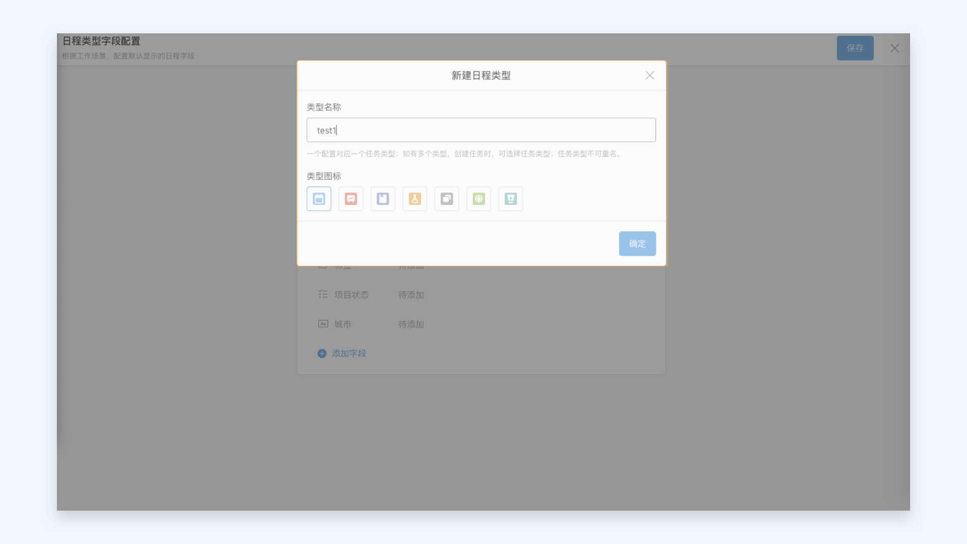Screen dimensions: 967x544
Task: Click the blue plus circle icon
Action: pos(322,354)
